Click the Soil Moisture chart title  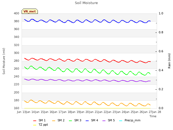point(86,3)
